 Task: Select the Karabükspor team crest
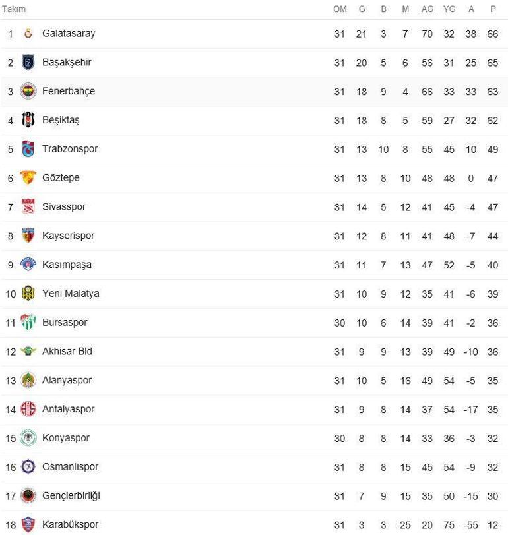click(x=28, y=524)
